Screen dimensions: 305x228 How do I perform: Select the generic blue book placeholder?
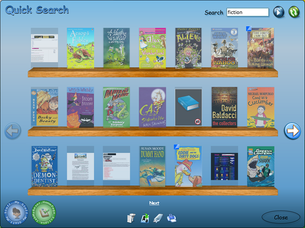[188, 107]
